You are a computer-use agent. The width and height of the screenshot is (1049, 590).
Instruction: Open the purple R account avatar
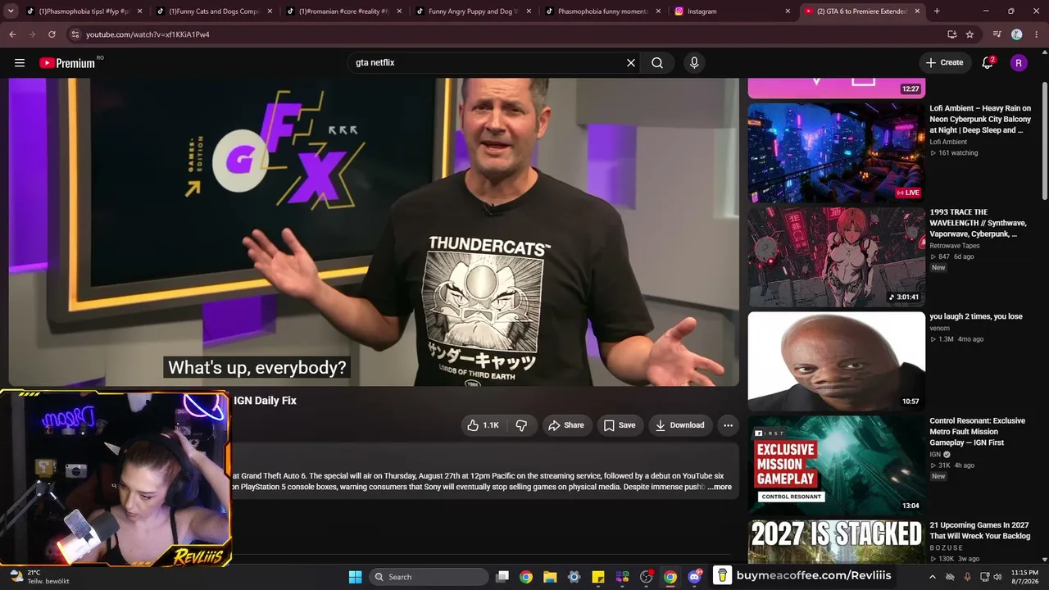(1019, 63)
